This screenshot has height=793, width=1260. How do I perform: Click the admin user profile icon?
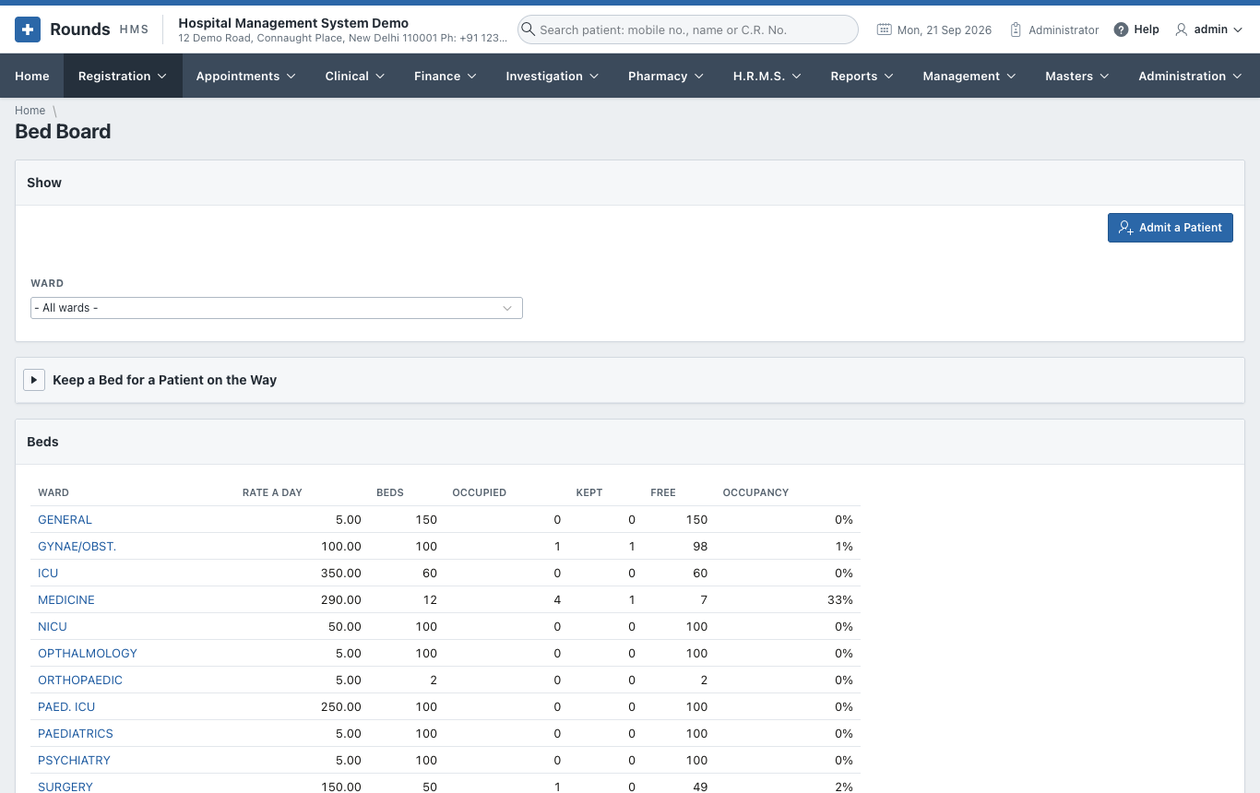coord(1182,30)
